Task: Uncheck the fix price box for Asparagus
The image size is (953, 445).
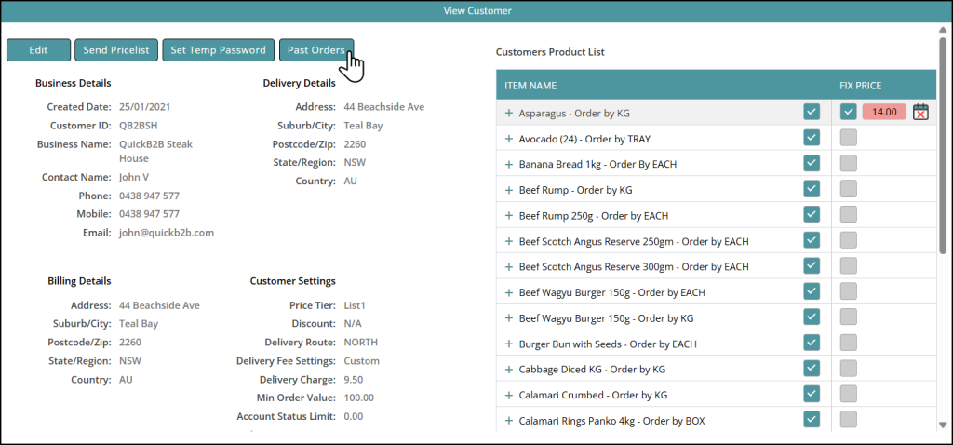Action: point(849,112)
